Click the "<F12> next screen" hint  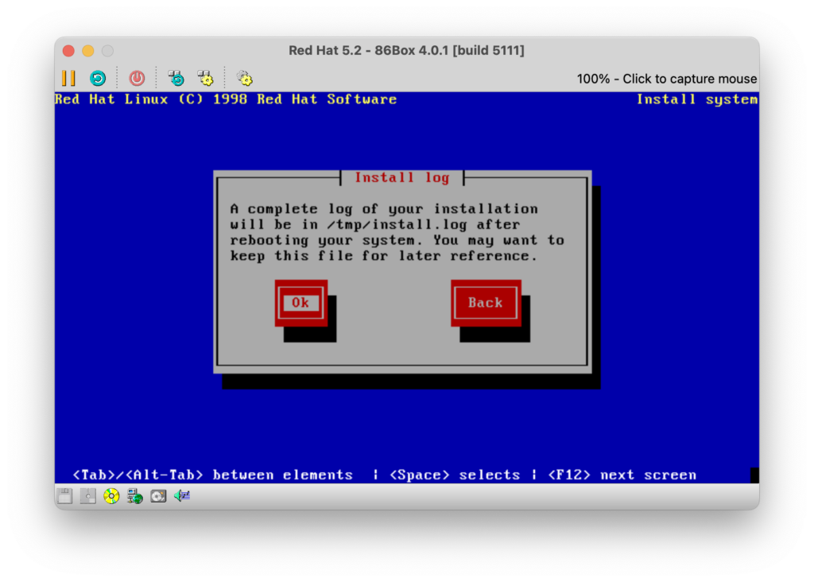pyautogui.click(x=622, y=475)
